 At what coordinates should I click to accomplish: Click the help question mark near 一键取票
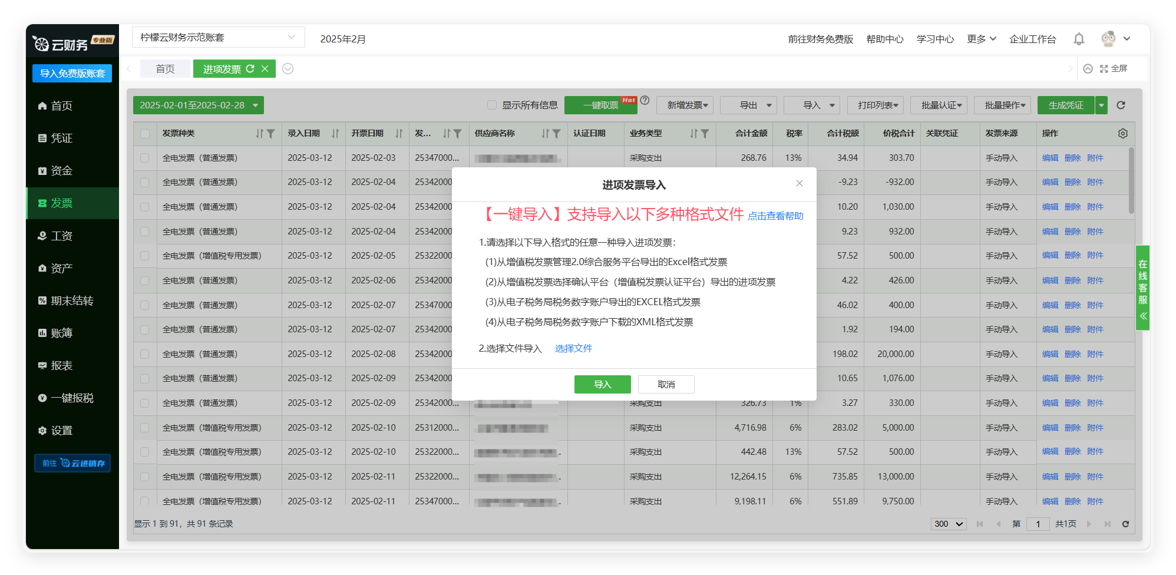pos(645,100)
